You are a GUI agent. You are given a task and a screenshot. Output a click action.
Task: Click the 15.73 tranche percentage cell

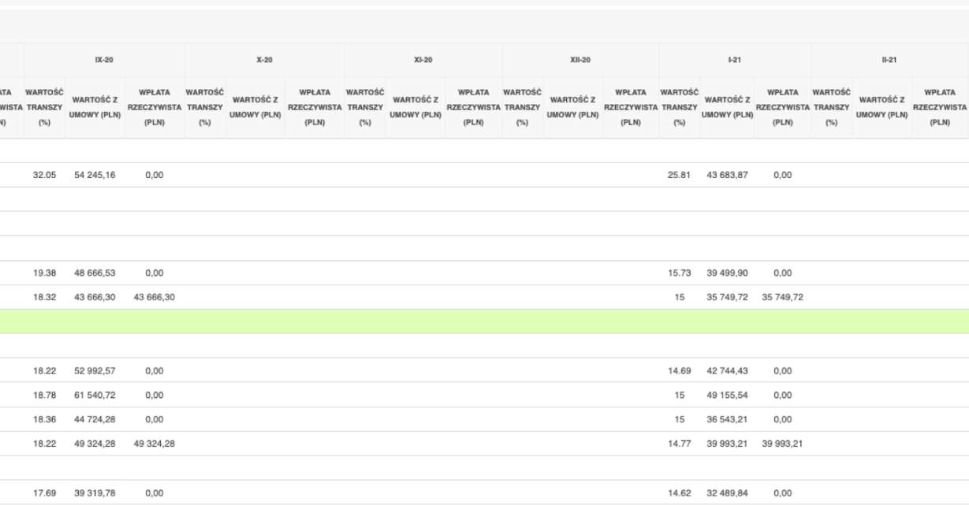click(x=680, y=273)
